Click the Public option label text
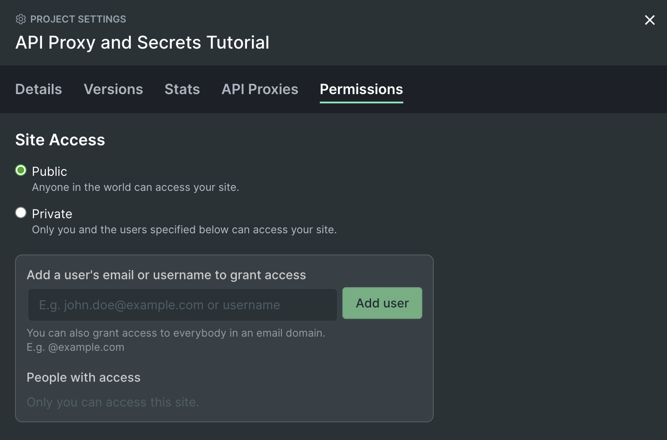 click(49, 171)
